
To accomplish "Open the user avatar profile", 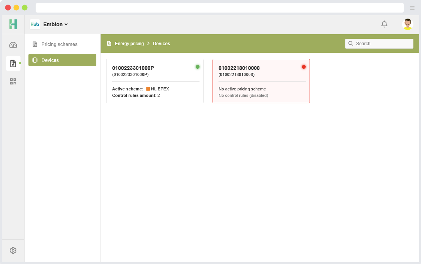I will [x=408, y=24].
